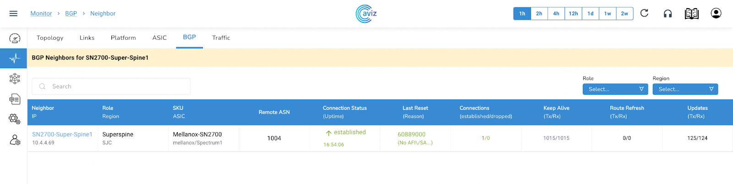Switch time range to 12h

573,14
